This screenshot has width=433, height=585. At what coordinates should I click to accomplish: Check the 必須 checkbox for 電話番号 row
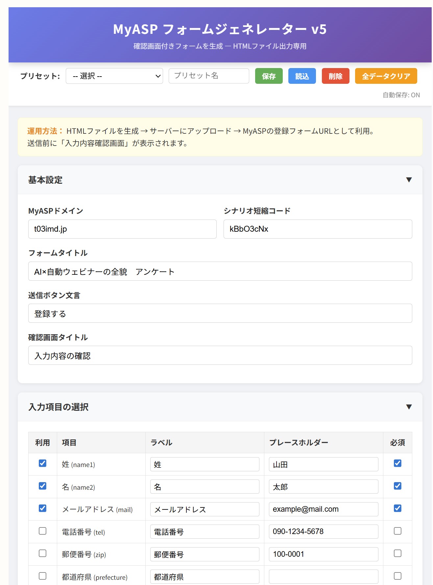397,531
